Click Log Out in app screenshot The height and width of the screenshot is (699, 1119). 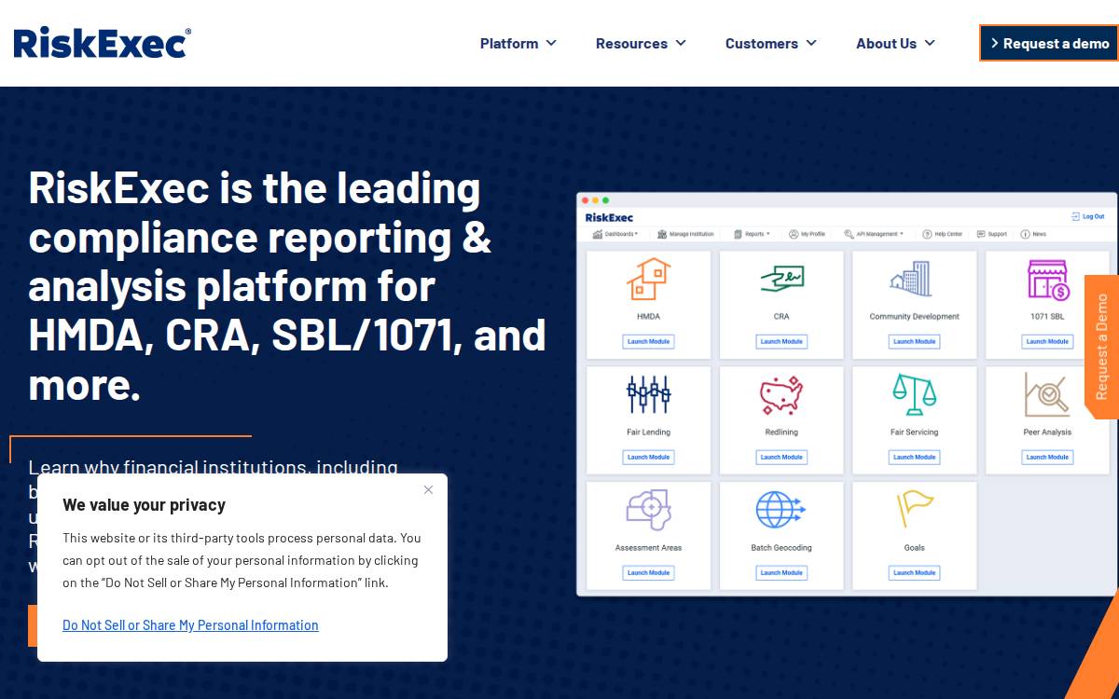coord(1088,216)
